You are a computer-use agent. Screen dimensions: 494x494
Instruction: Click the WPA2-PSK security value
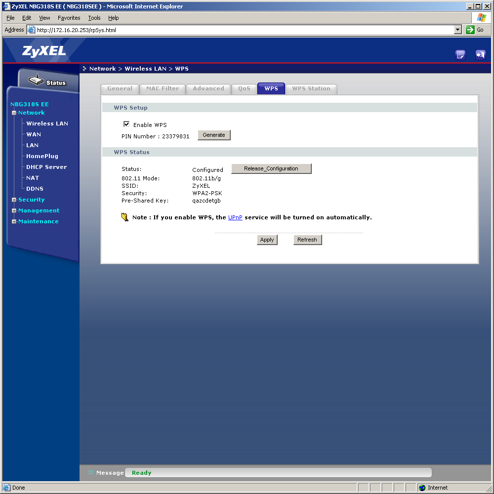tap(207, 193)
